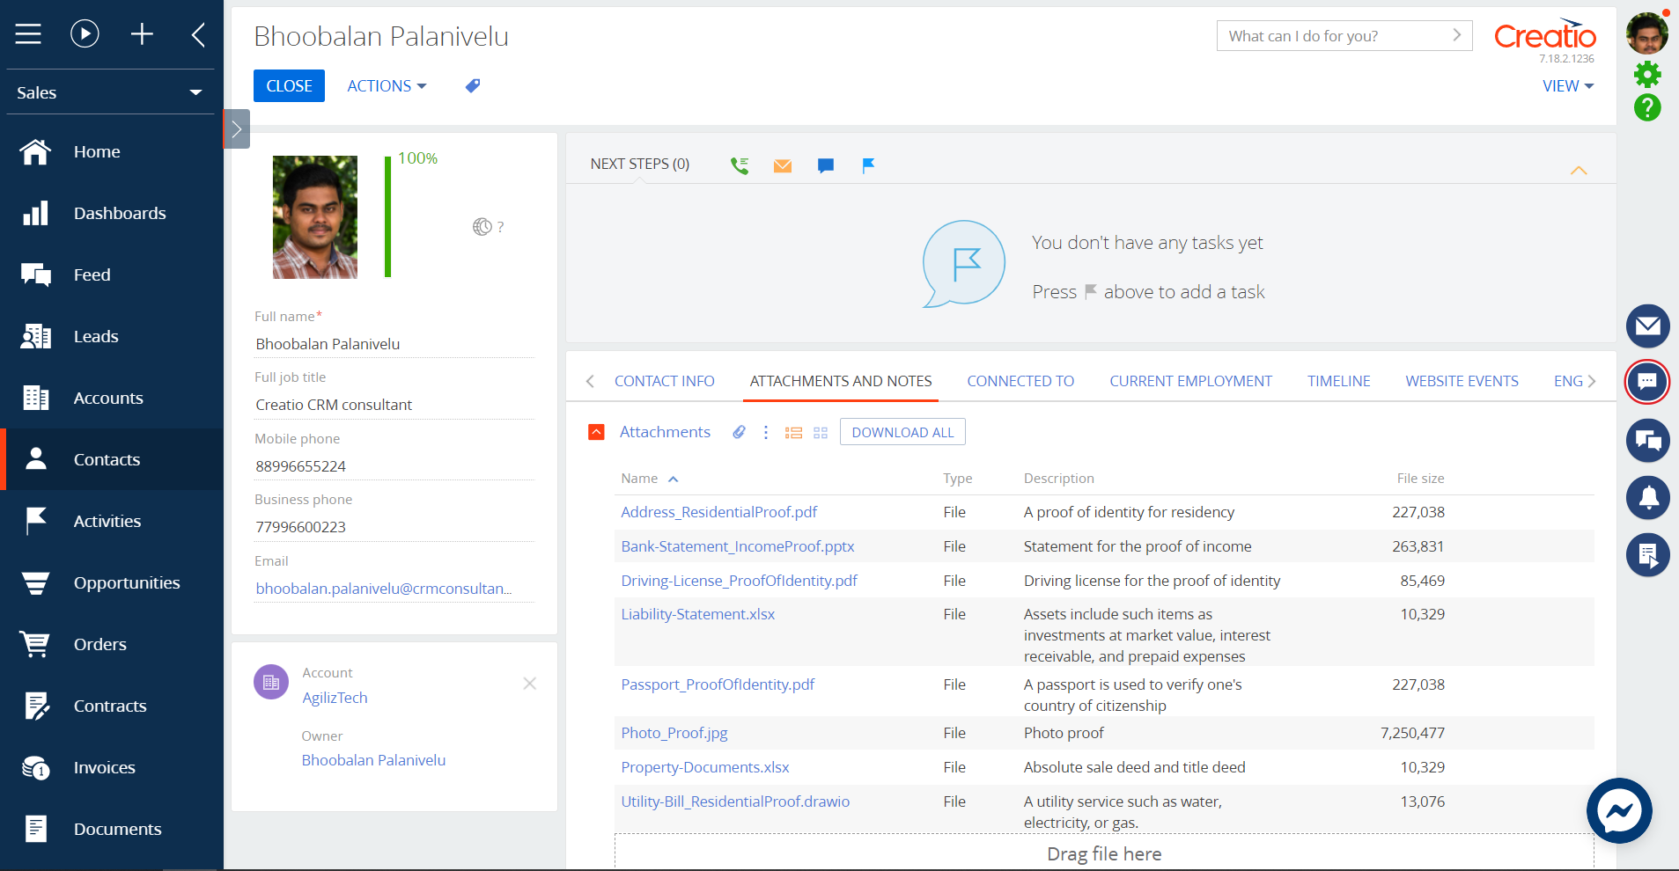This screenshot has width=1679, height=871.
Task: Switch to the CONNECTED TO tab
Action: coord(1020,381)
